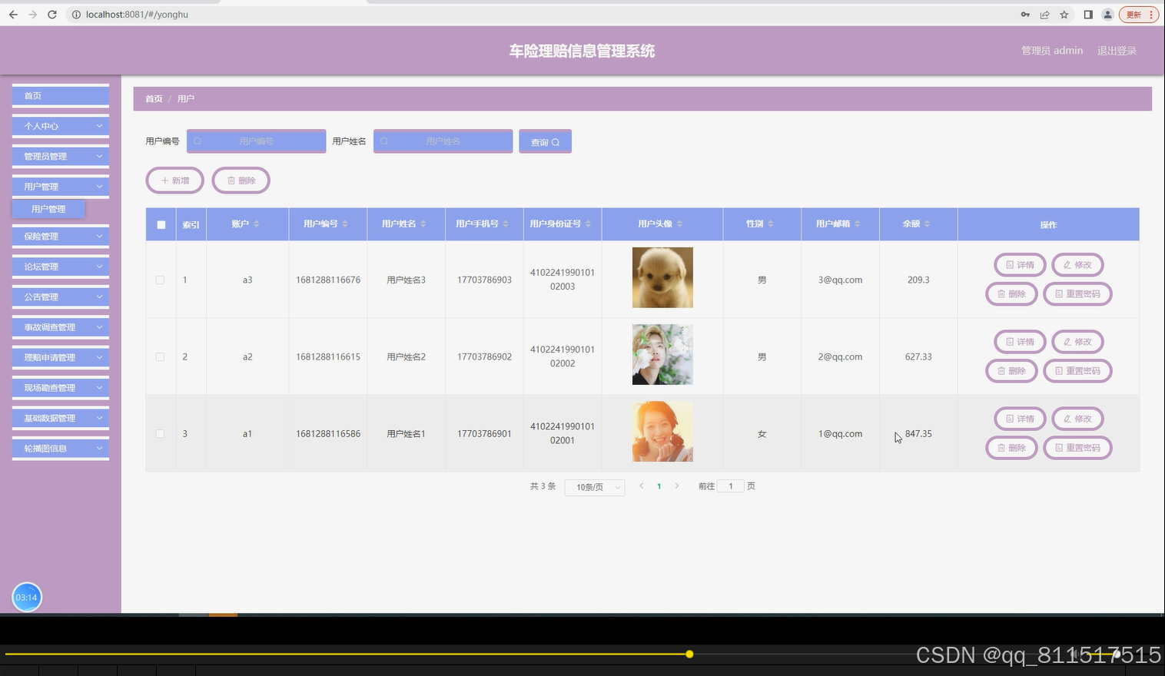1165x676 pixels.
Task: Click the search icon inside 用户编号 field
Action: click(x=197, y=141)
